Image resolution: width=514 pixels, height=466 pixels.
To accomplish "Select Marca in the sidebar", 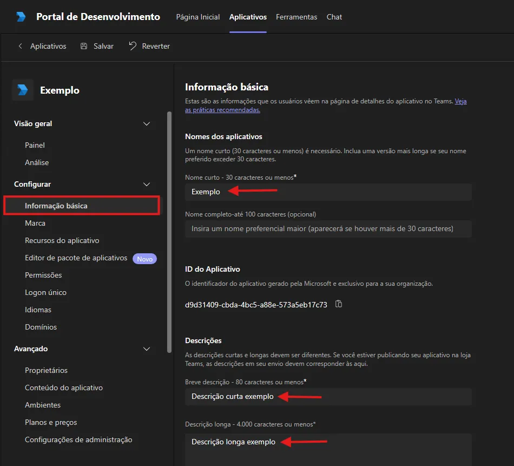I will coord(35,223).
